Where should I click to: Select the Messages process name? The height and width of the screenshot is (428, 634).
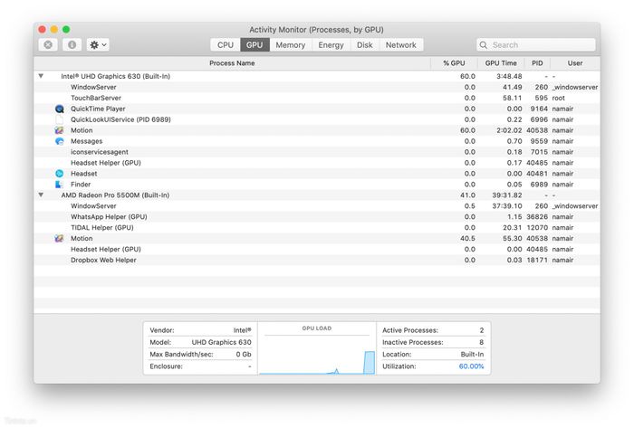(x=87, y=141)
